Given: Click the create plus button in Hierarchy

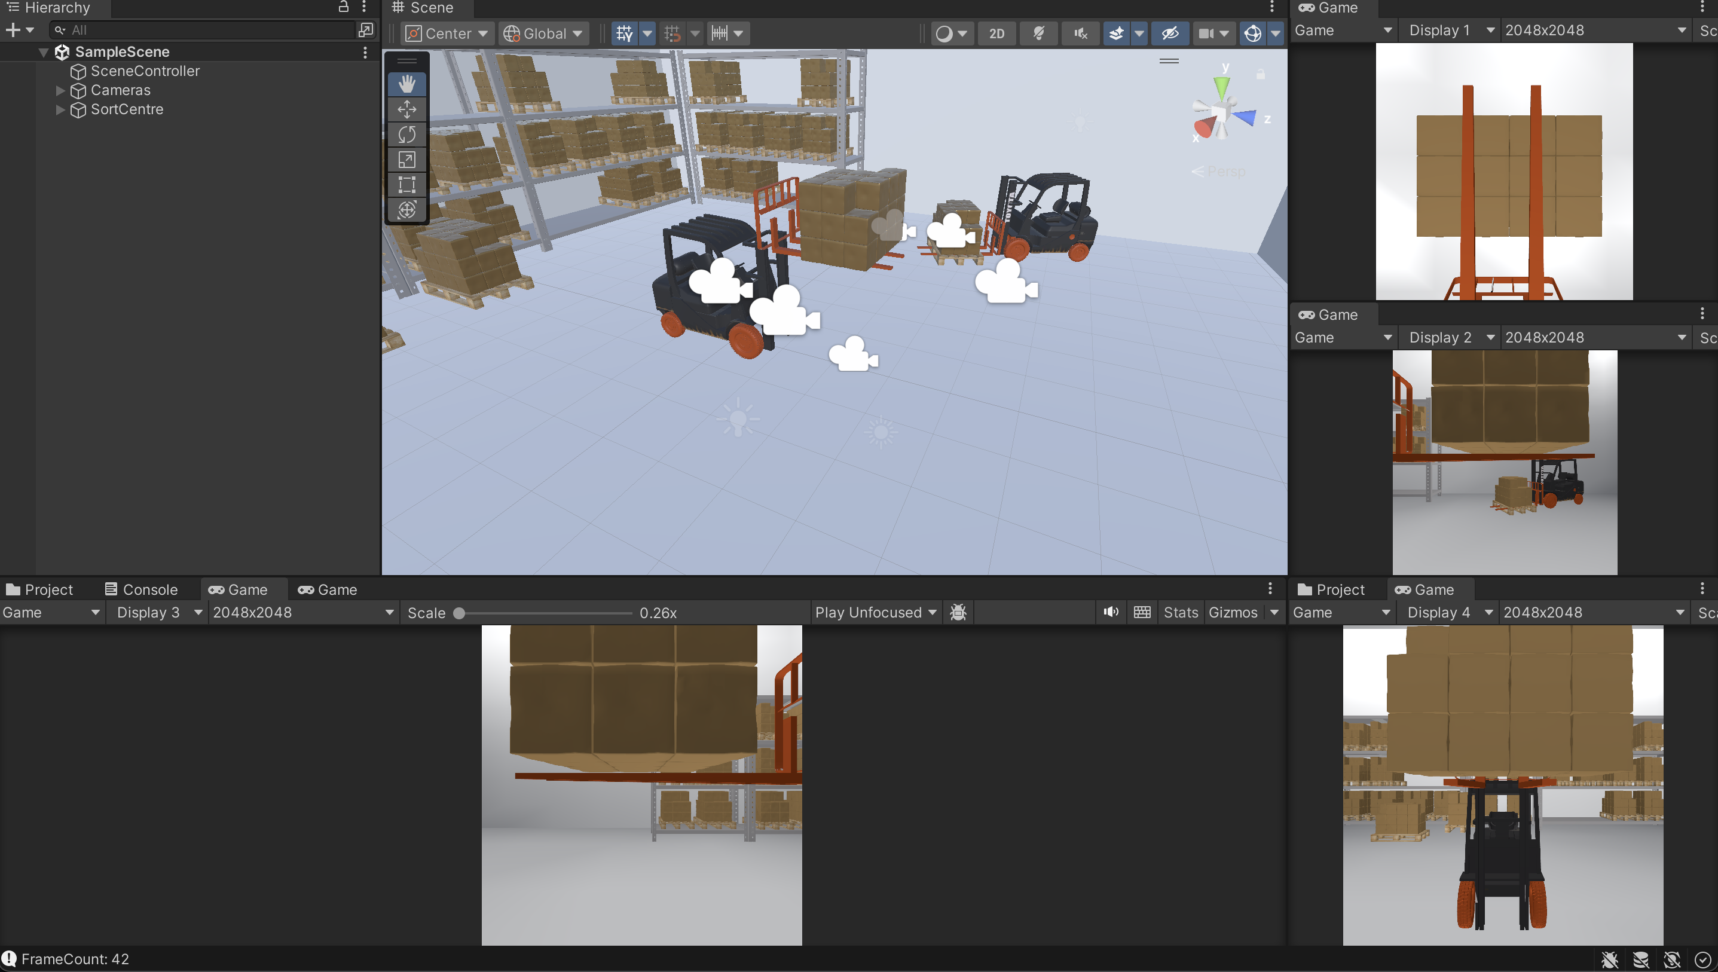Looking at the screenshot, I should pos(13,30).
